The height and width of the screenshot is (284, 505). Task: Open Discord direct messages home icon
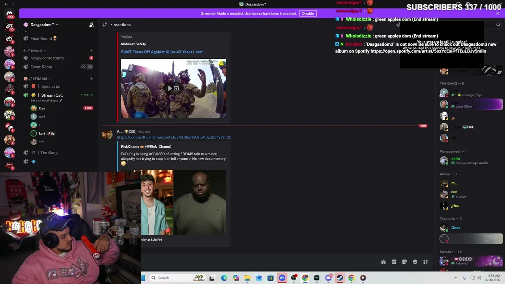pos(9,14)
